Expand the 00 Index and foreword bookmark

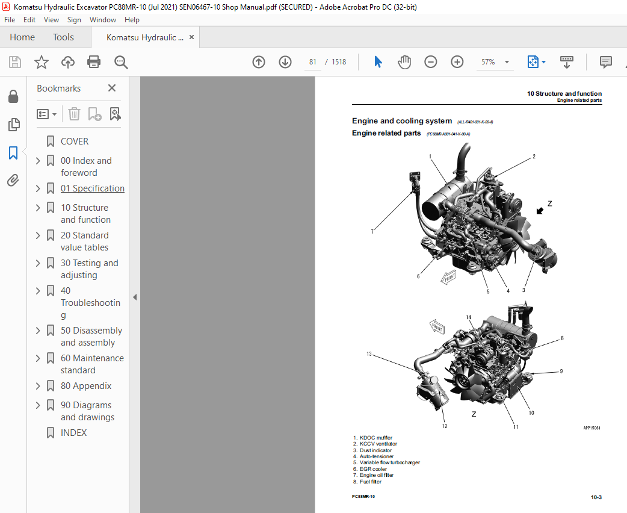point(38,161)
